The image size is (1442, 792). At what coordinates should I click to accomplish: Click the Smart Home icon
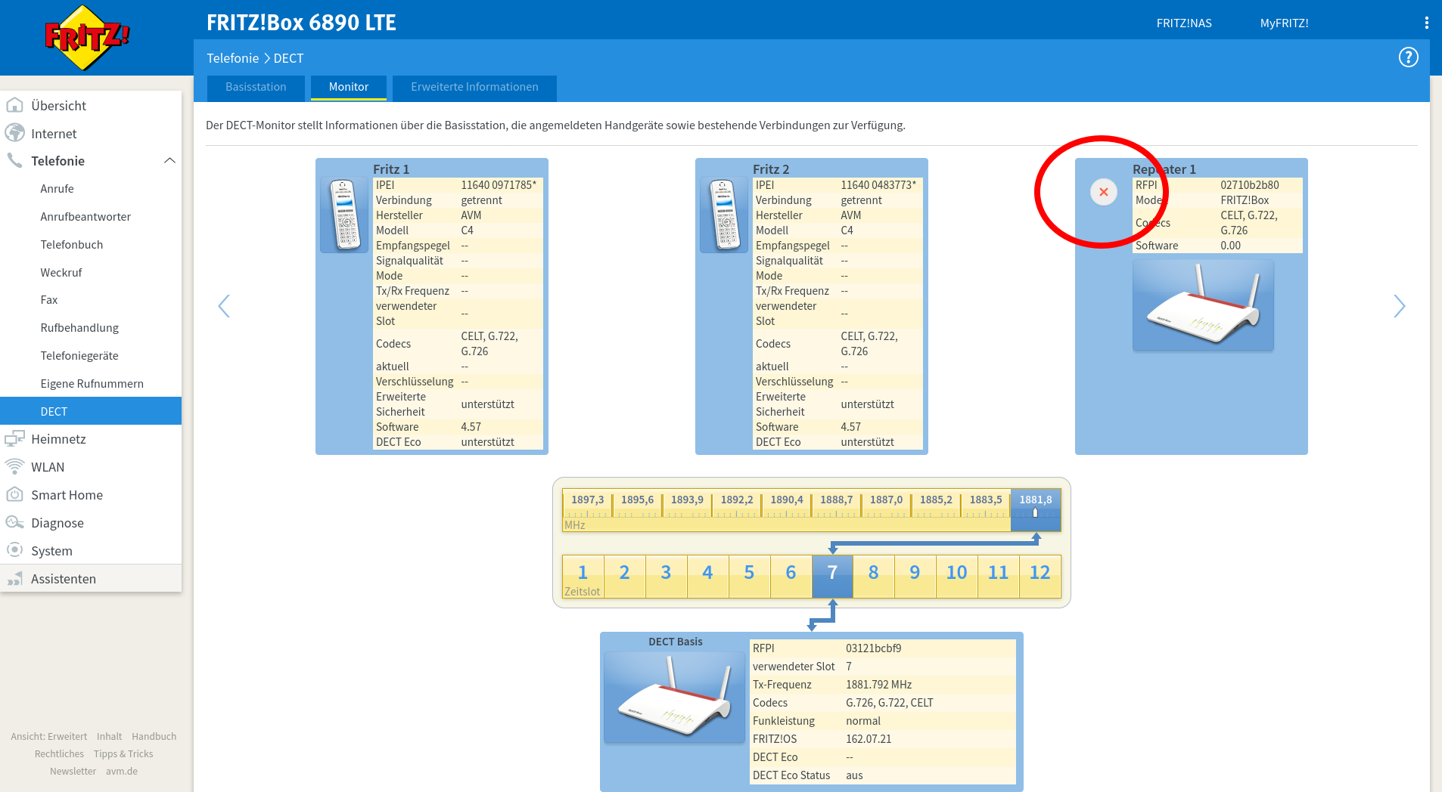coord(14,494)
